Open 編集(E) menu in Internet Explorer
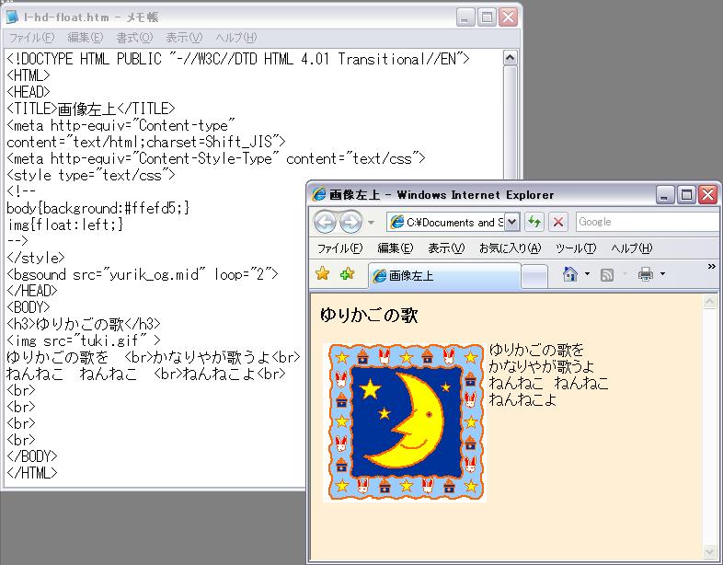723x565 pixels. [395, 248]
